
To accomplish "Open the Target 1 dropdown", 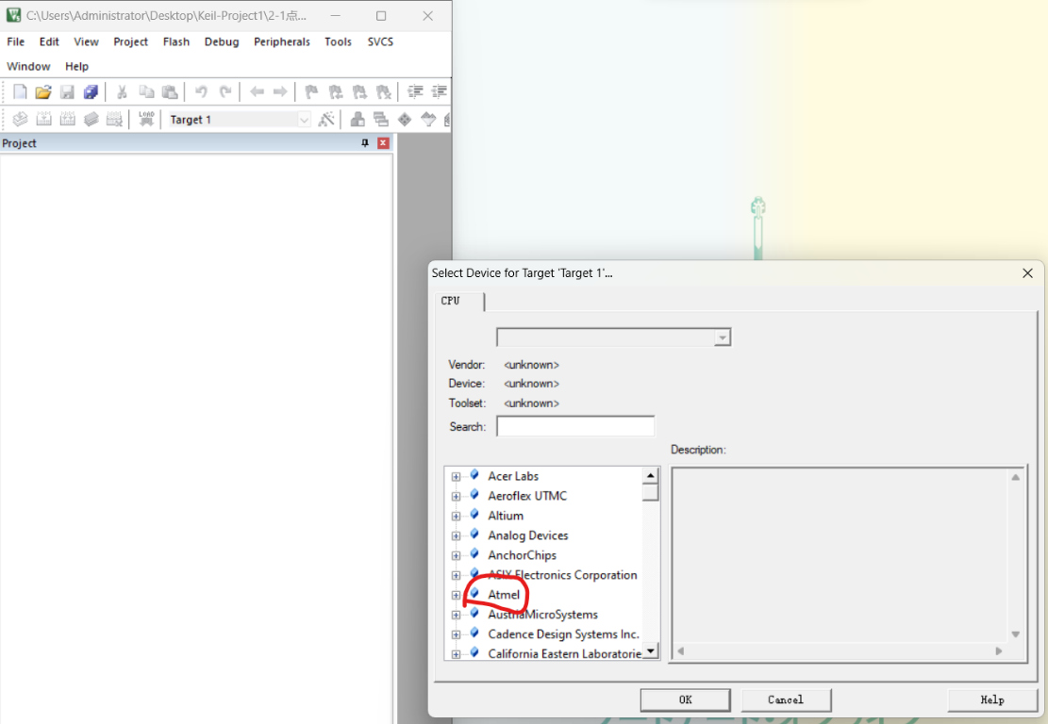I will pyautogui.click(x=304, y=120).
